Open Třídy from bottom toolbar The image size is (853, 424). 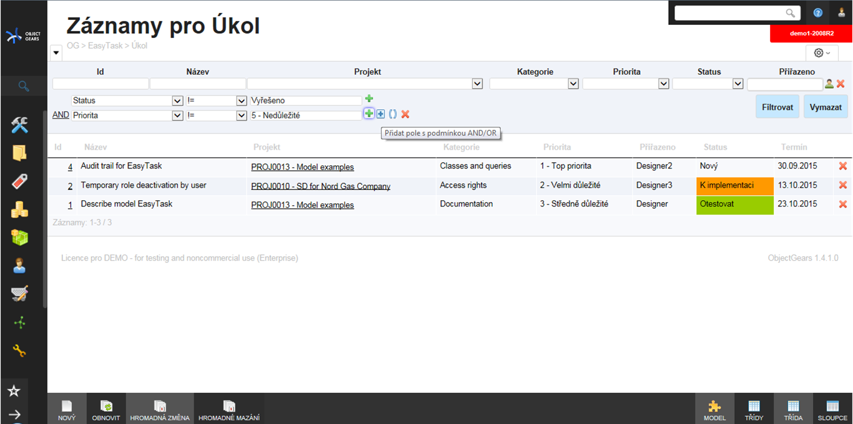click(x=754, y=408)
